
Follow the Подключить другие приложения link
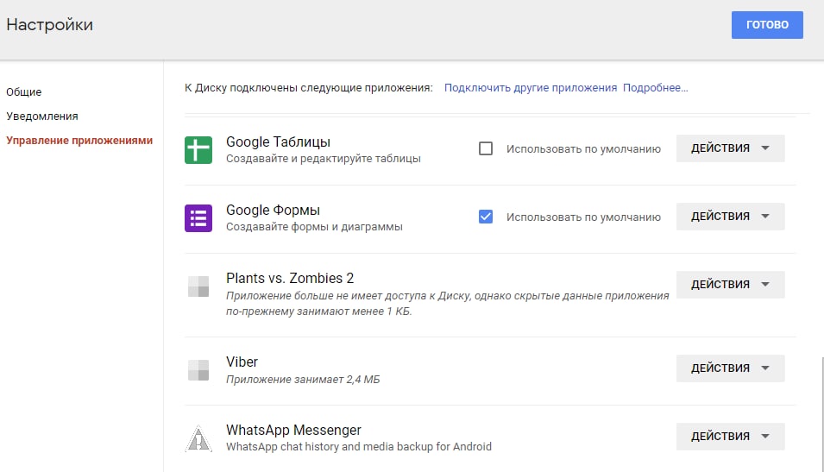[x=531, y=88]
